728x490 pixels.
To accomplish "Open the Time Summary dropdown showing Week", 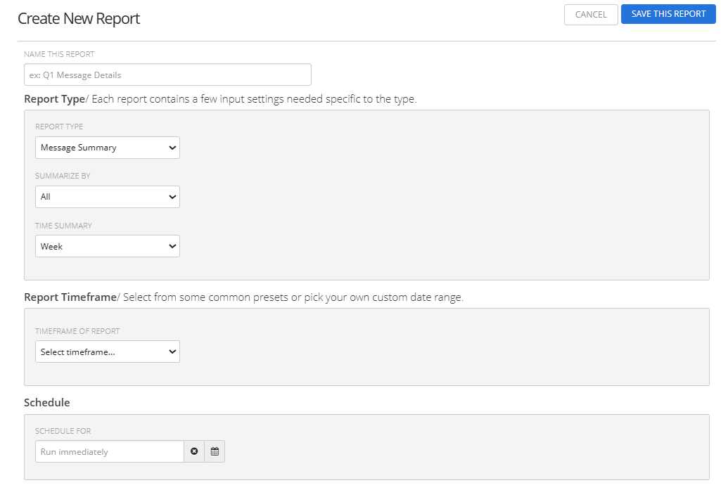I will click(108, 246).
